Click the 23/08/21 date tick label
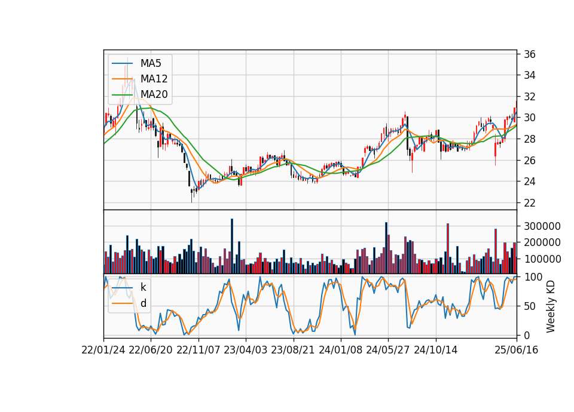This screenshot has height=412, width=574. (x=293, y=350)
